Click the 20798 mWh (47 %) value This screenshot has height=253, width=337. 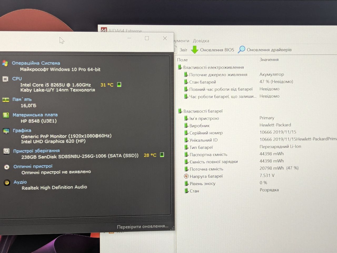(x=279, y=168)
